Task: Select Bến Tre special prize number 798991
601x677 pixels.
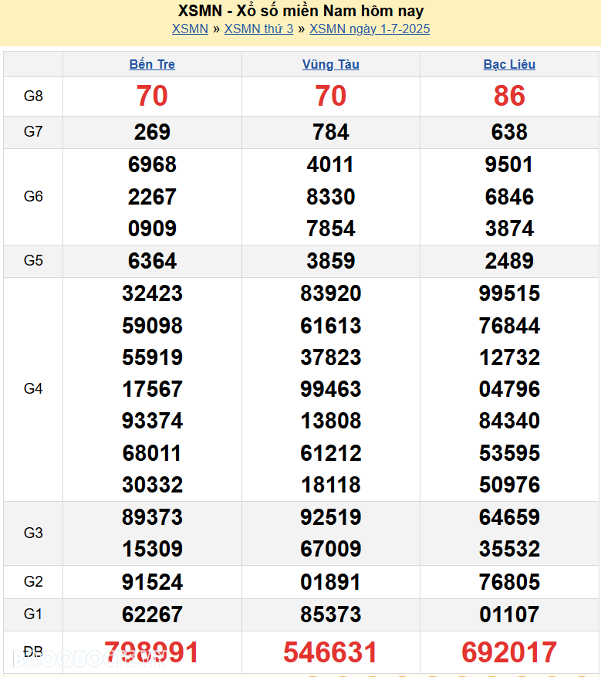Action: point(152,652)
